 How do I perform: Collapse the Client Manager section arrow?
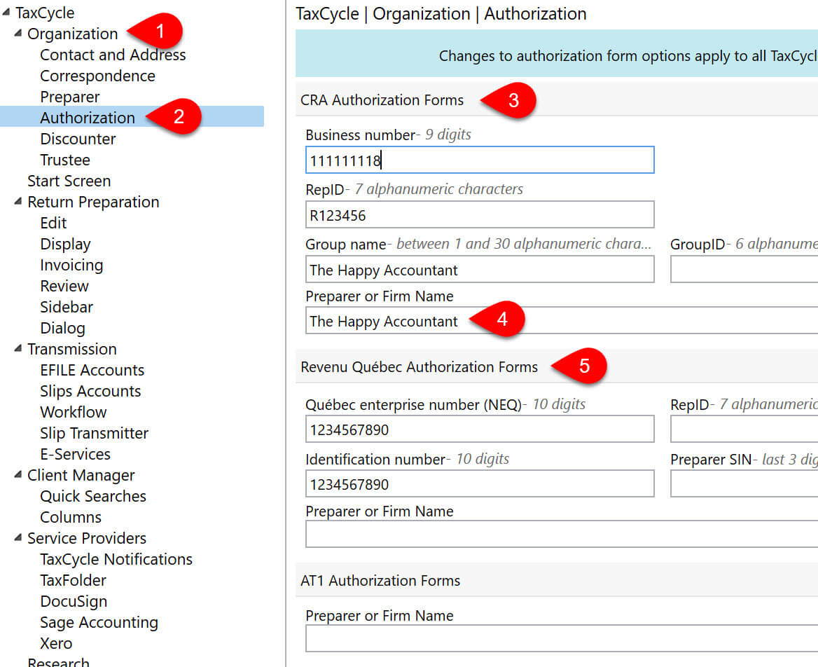tap(18, 475)
